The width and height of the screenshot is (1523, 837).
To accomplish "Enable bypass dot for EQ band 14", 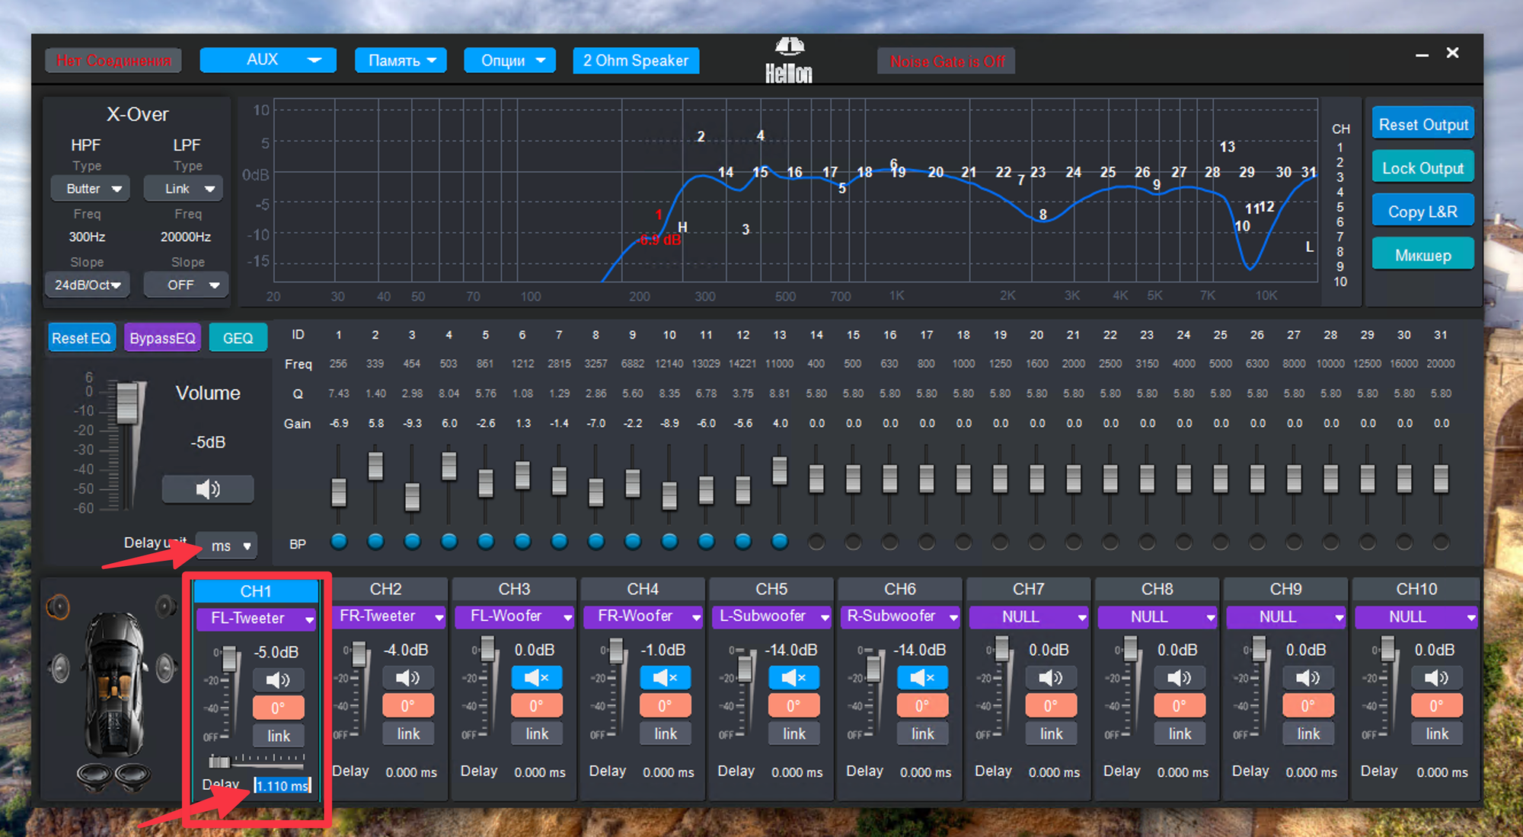I will pos(816,542).
